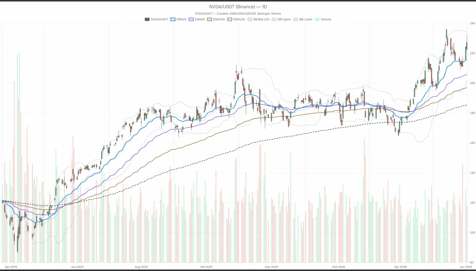Select the "Oct 2025" date axis label
Image resolution: width=476 pixels, height=271 pixels.
point(206,267)
